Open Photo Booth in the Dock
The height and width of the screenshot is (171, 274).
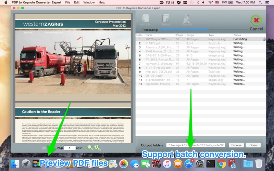(156, 164)
